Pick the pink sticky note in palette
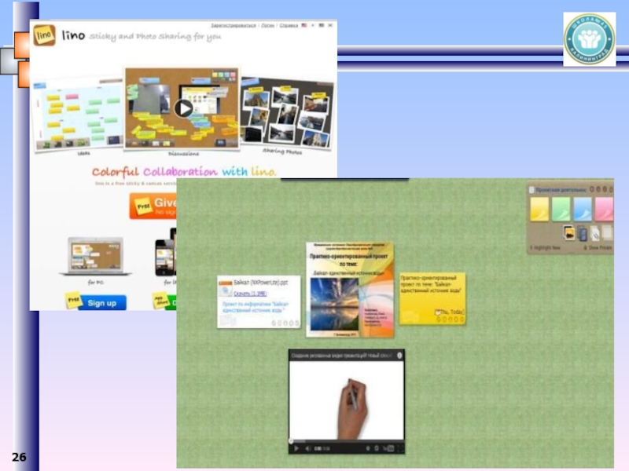 pyautogui.click(x=604, y=209)
